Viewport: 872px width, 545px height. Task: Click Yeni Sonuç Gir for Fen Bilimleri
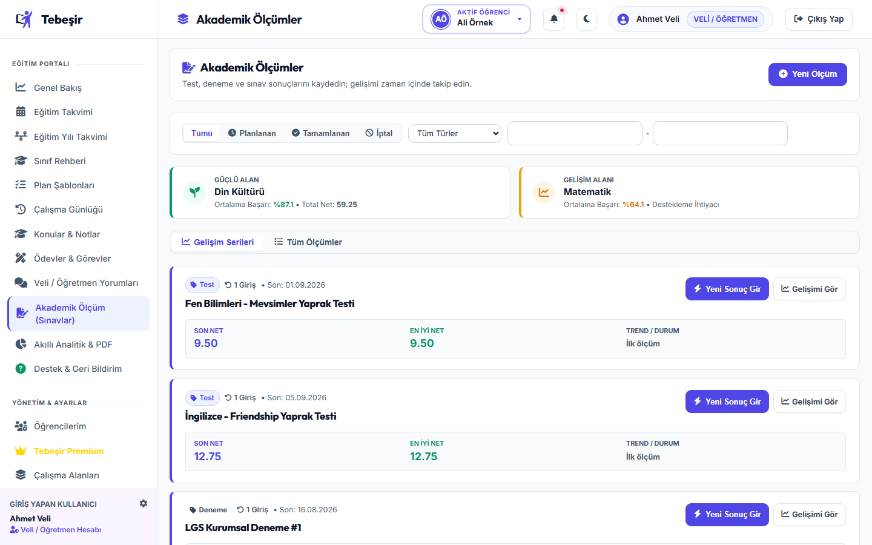[x=727, y=289]
